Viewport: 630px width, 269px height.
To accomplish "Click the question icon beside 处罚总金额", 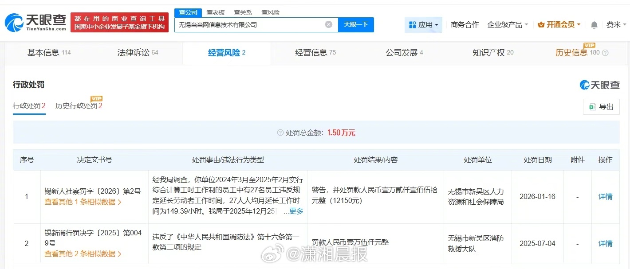I will 280,133.
